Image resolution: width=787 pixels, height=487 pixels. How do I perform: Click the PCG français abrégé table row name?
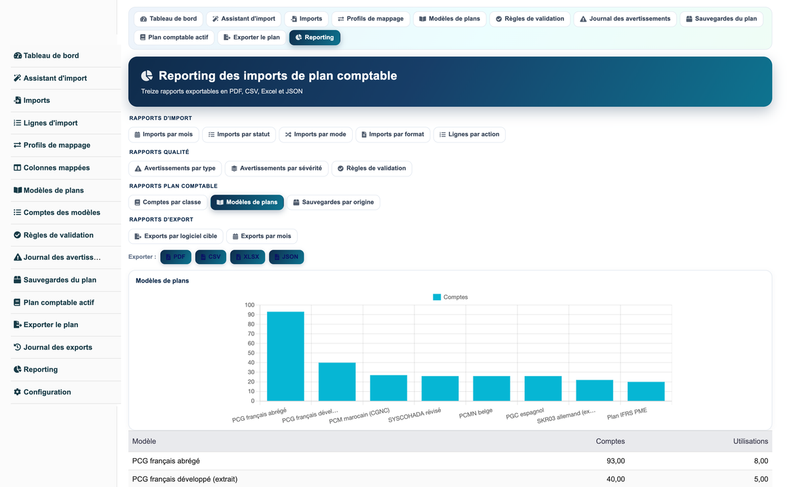click(x=166, y=461)
